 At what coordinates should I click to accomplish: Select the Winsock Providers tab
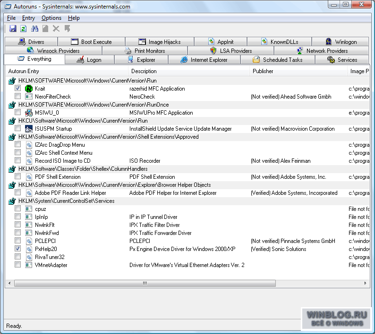pyautogui.click(x=53, y=50)
